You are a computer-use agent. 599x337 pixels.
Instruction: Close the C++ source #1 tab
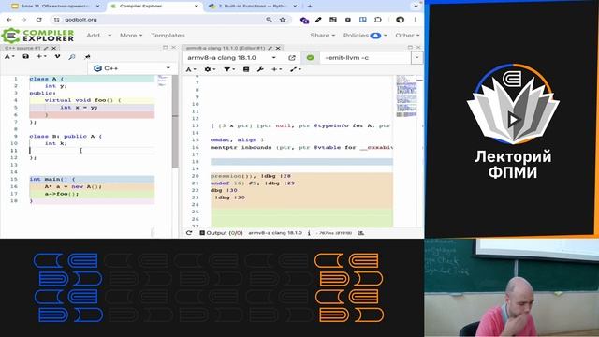coord(54,48)
